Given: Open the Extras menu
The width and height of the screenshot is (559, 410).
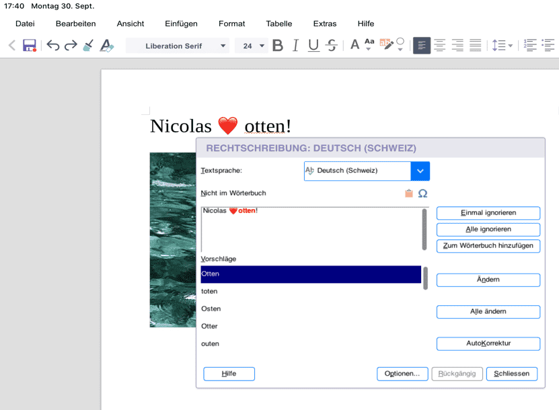Looking at the screenshot, I should 324,24.
